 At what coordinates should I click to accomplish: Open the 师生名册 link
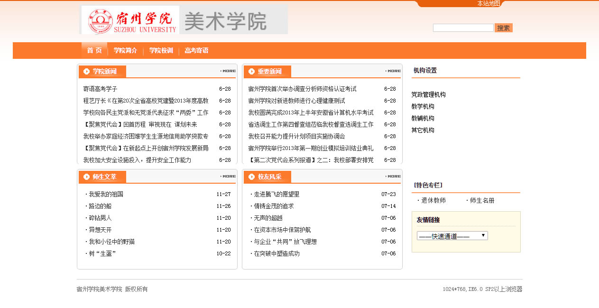[482, 201]
